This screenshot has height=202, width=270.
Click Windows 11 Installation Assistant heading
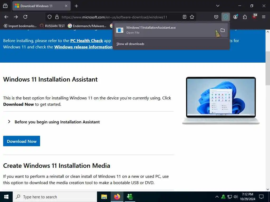(x=50, y=79)
